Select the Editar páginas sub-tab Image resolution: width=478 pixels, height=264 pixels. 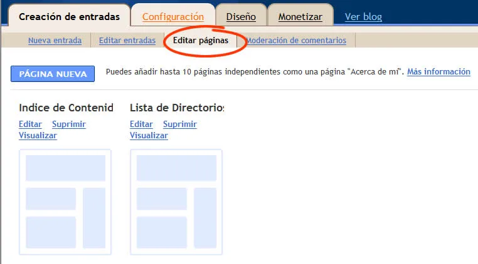point(201,40)
